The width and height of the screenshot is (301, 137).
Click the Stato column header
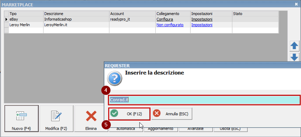[255, 14]
